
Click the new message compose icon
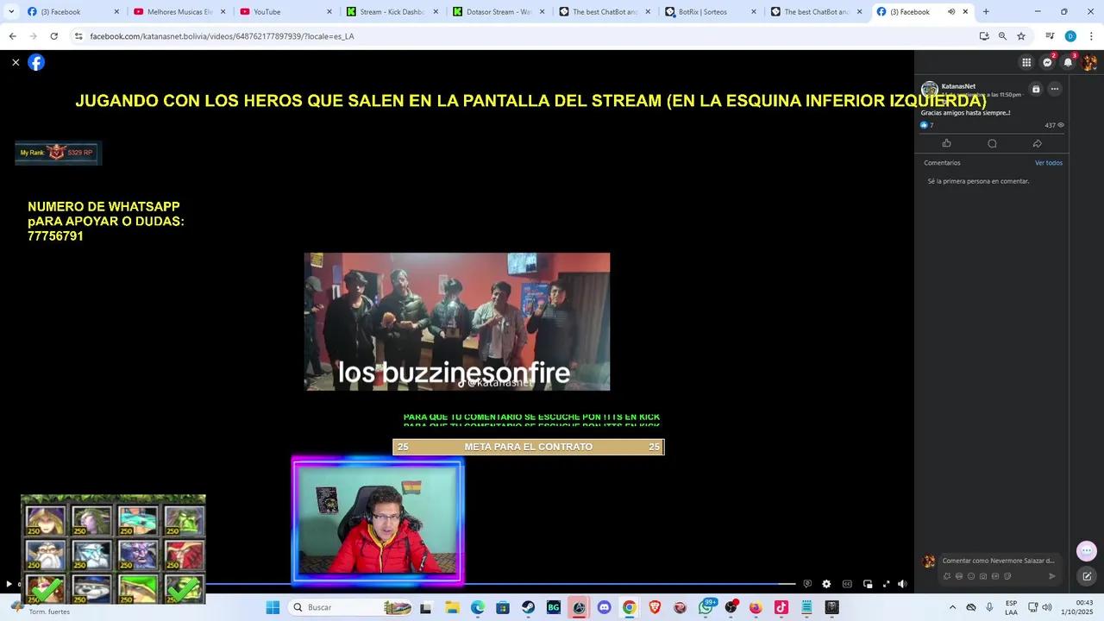click(x=1087, y=576)
